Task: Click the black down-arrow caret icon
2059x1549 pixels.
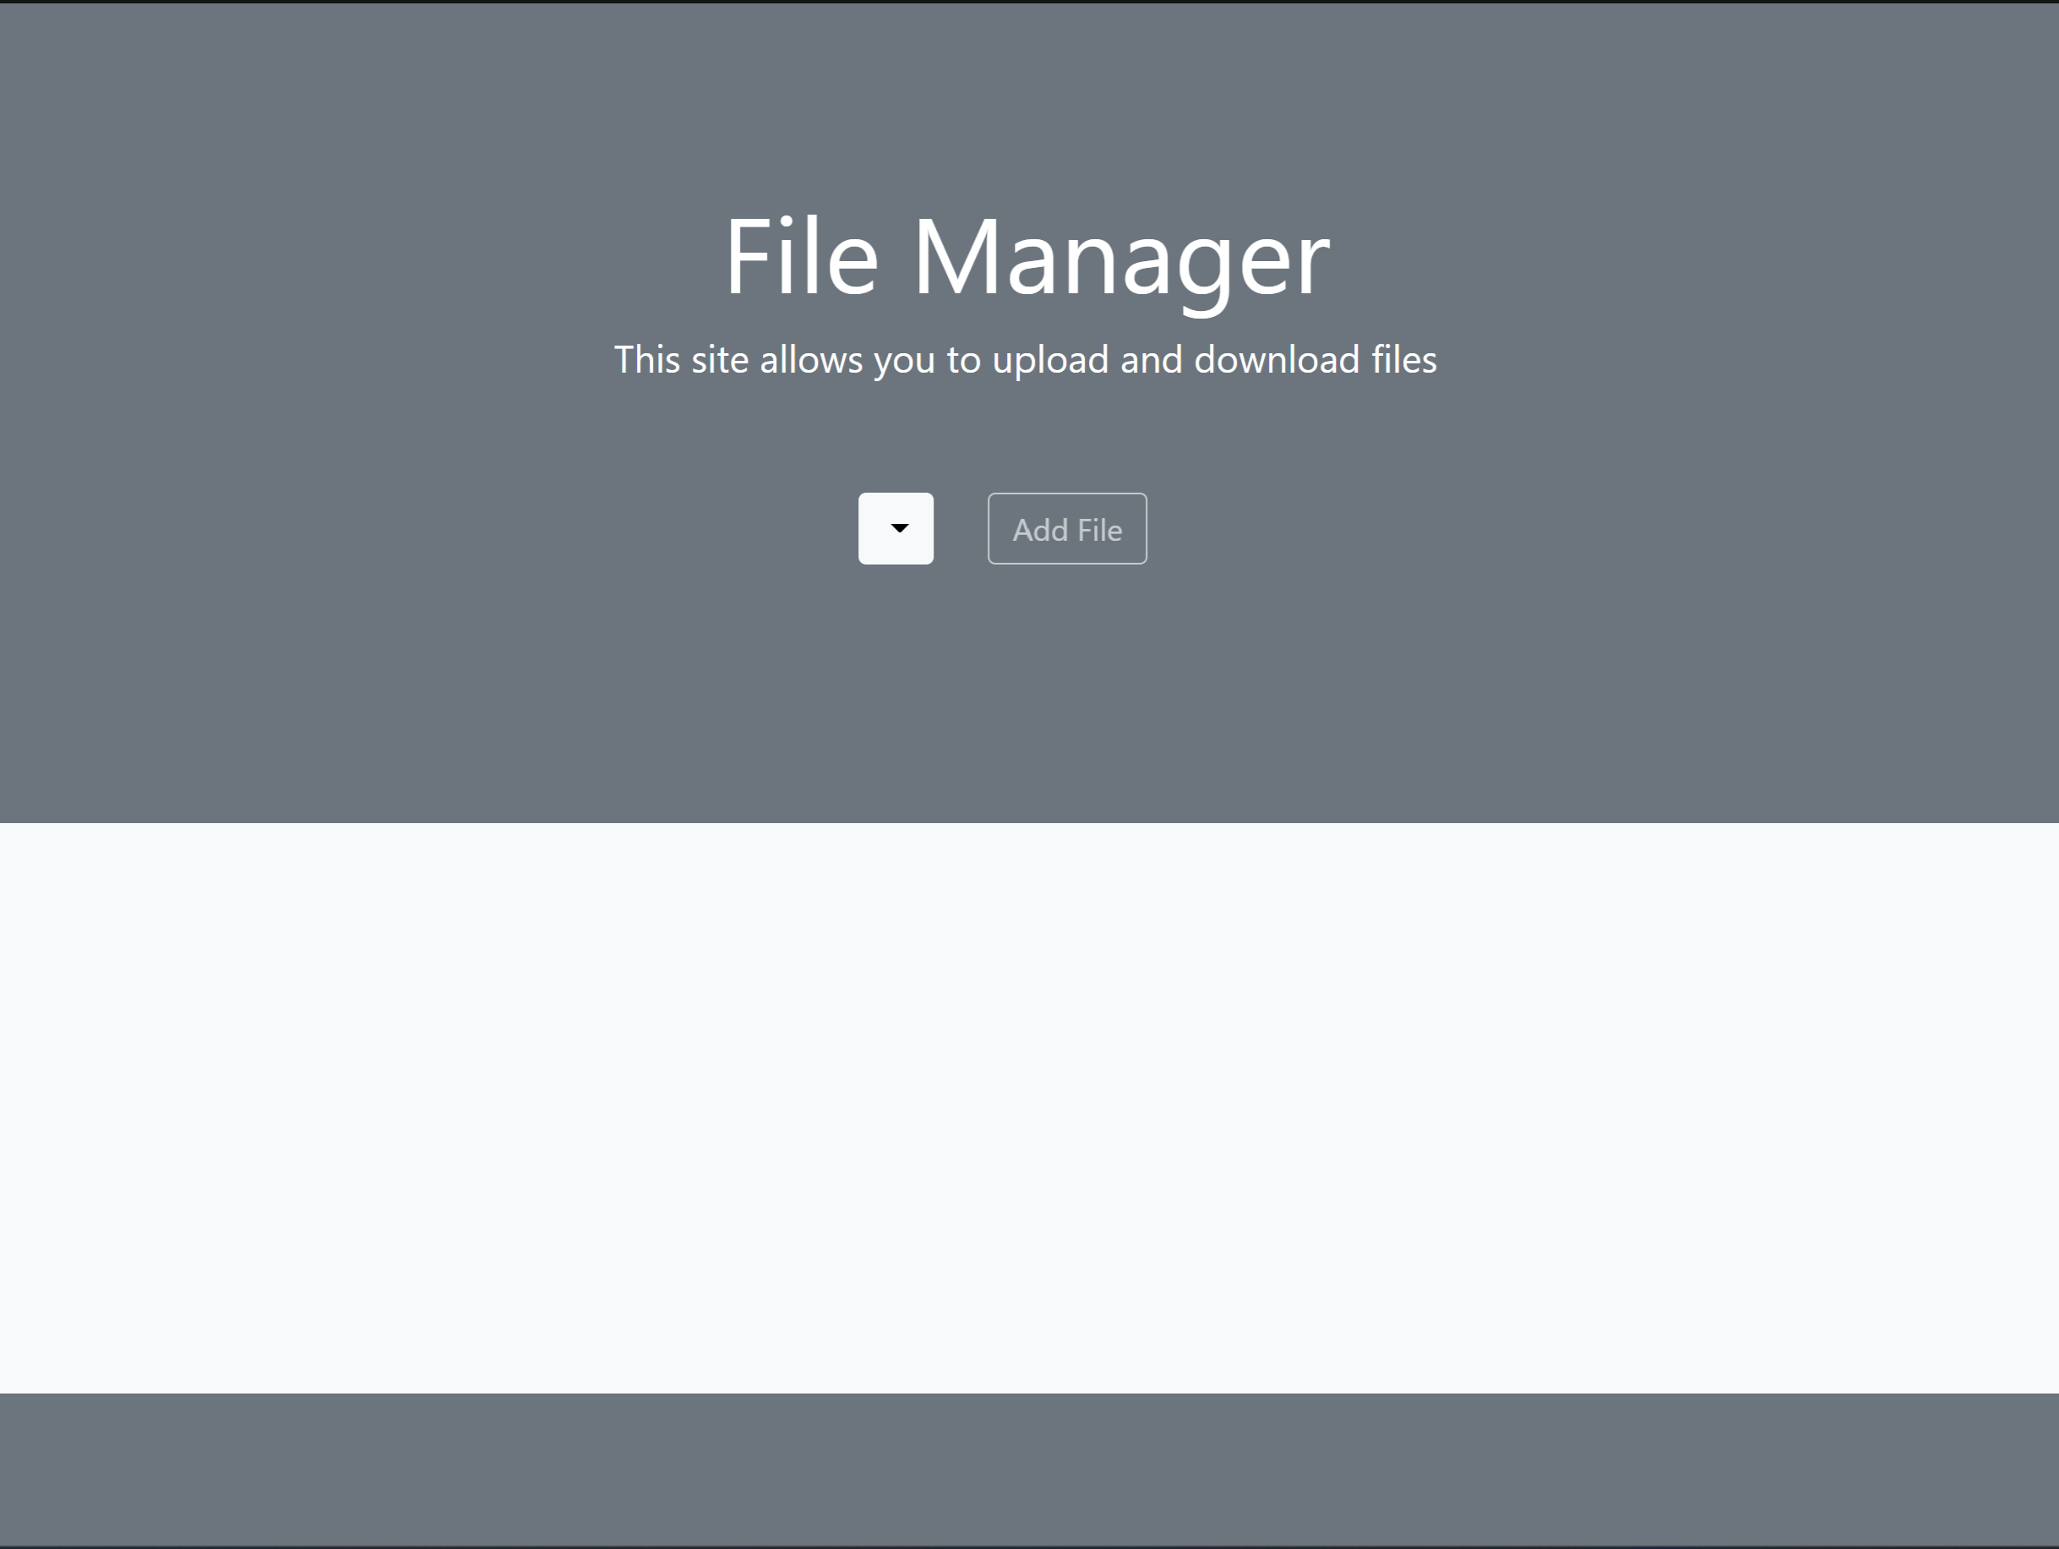Action: coord(899,528)
